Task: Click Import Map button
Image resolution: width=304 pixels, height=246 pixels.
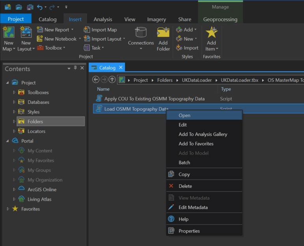Action: pos(100,30)
